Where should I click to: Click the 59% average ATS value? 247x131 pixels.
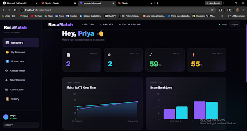coord(155,64)
